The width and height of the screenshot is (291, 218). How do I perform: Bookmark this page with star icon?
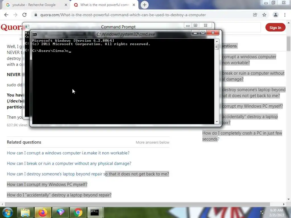click(x=264, y=15)
